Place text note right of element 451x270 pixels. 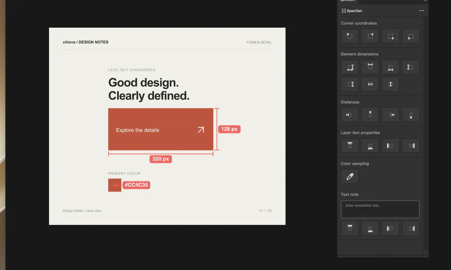pyautogui.click(x=411, y=228)
